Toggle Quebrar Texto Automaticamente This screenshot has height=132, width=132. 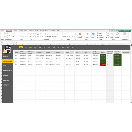coord(53,34)
